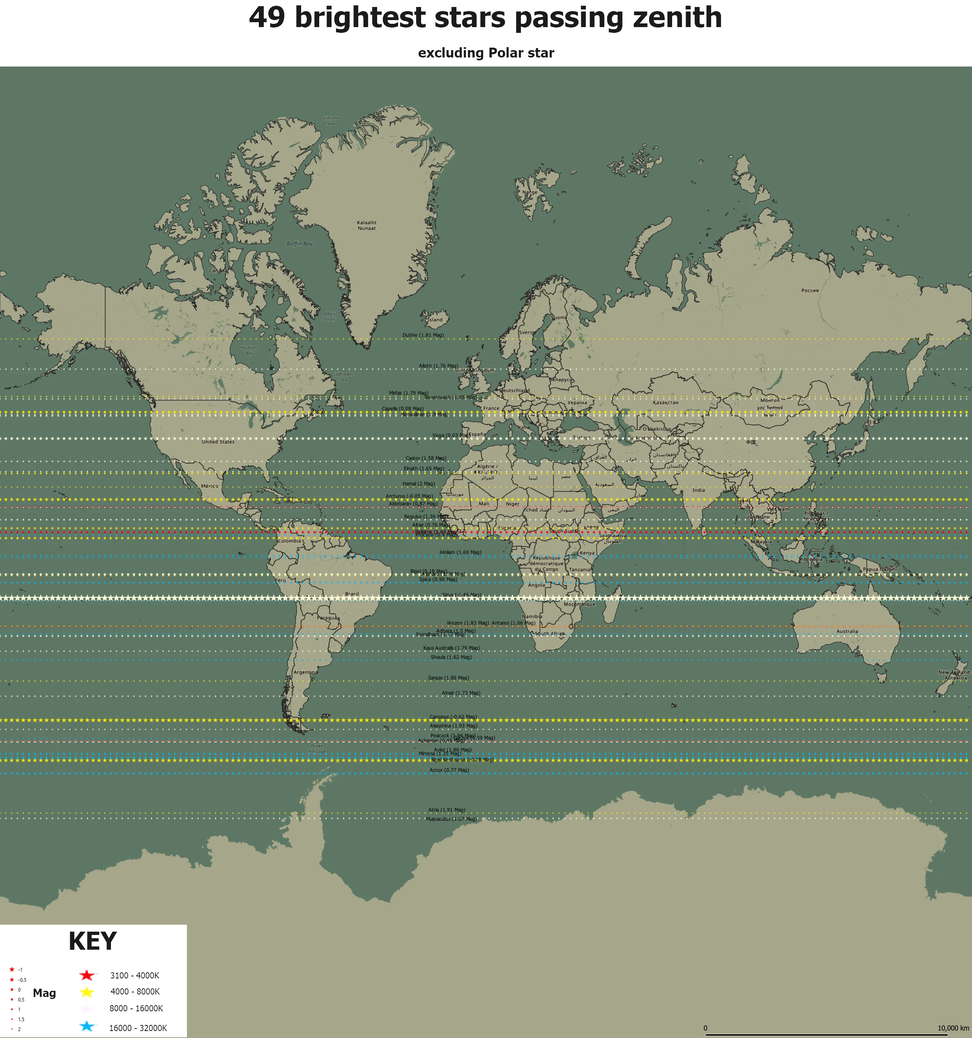Click the '8000 - 16000K' legend label
This screenshot has width=972, height=1038.
(136, 1008)
